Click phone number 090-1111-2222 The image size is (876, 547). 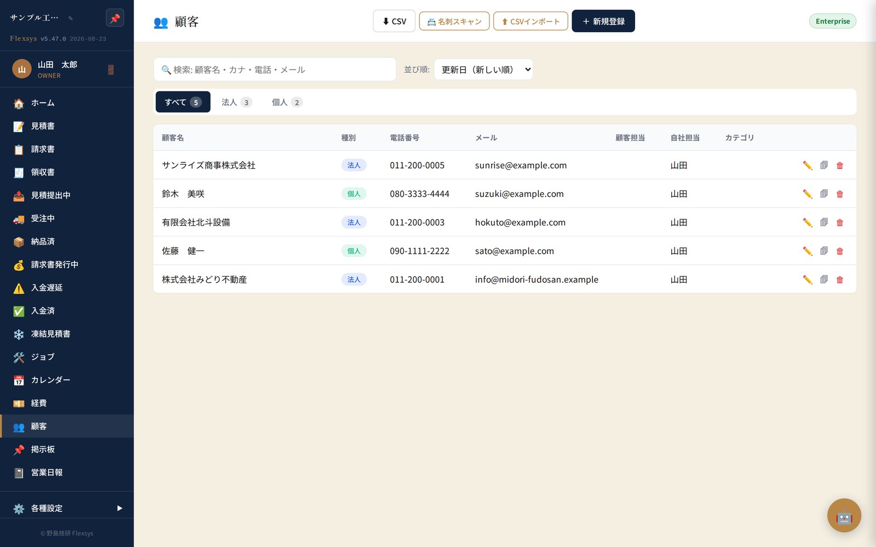click(x=419, y=251)
